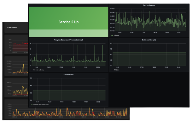Toggle Number of current Users legend series
193x124 pixels.
point(41,105)
